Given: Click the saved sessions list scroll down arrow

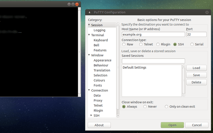Looking at the screenshot, I should pos(184,95).
